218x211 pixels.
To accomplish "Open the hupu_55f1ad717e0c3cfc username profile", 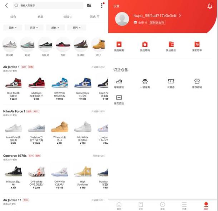I will [157, 16].
